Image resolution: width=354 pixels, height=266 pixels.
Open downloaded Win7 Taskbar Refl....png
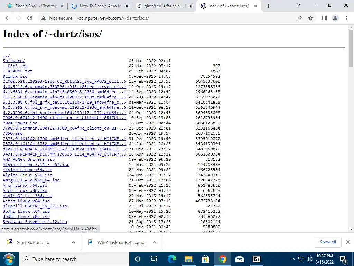pyautogui.click(x=121, y=242)
